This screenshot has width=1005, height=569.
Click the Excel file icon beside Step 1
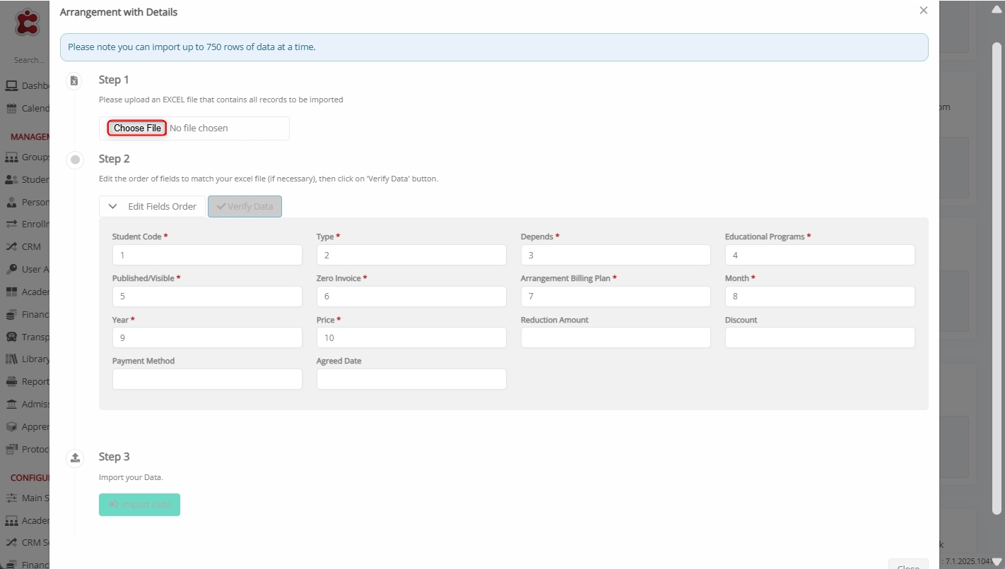tap(74, 81)
